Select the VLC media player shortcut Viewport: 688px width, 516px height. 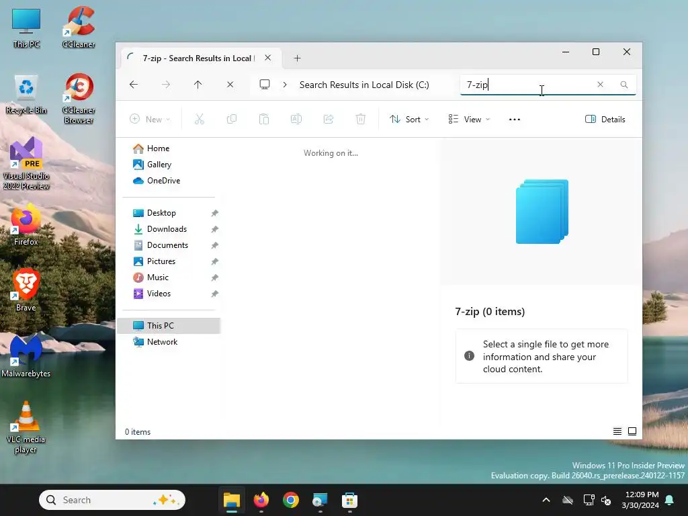(x=26, y=427)
